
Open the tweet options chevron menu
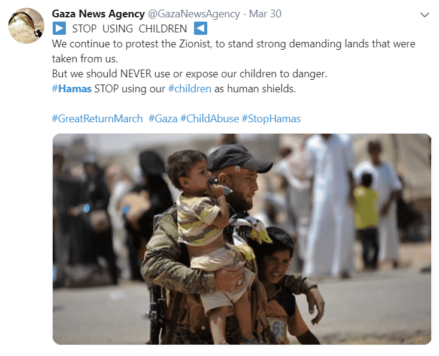pos(425,15)
